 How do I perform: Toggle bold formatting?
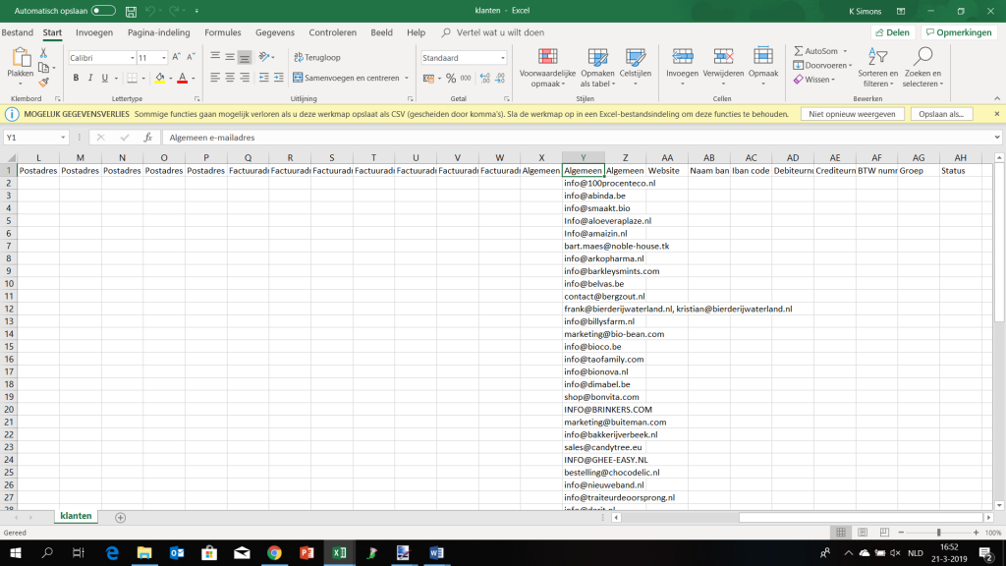click(x=76, y=79)
